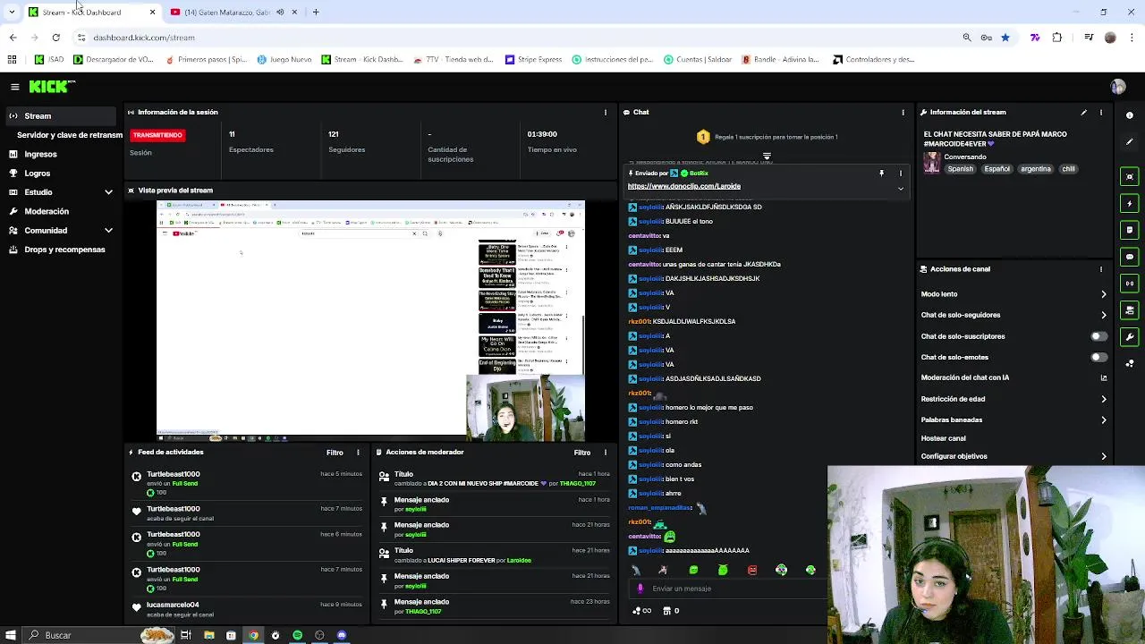The image size is (1145, 644).
Task: Mute the YouTube tab audio
Action: pos(280,13)
